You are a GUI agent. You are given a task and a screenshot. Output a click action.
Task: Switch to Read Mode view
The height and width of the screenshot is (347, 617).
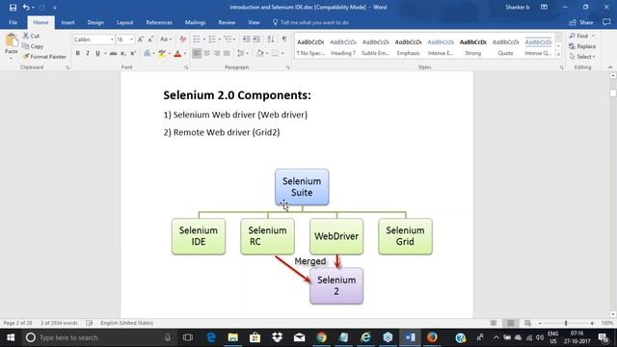point(493,323)
